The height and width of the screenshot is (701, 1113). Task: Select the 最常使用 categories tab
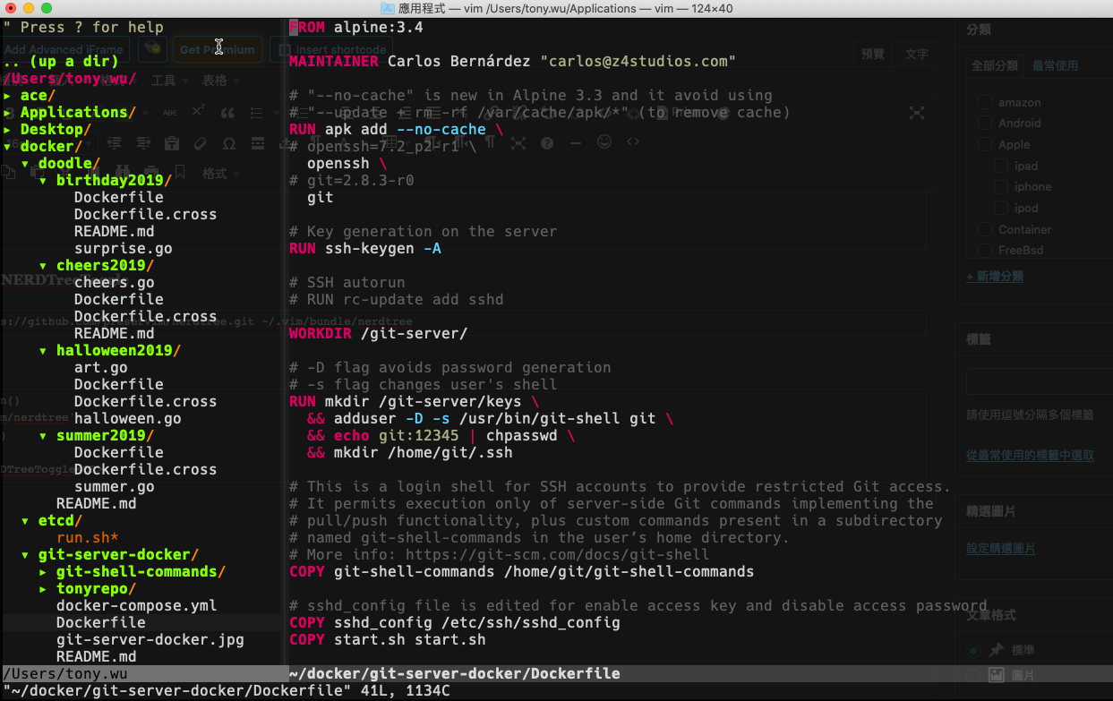click(x=1055, y=65)
